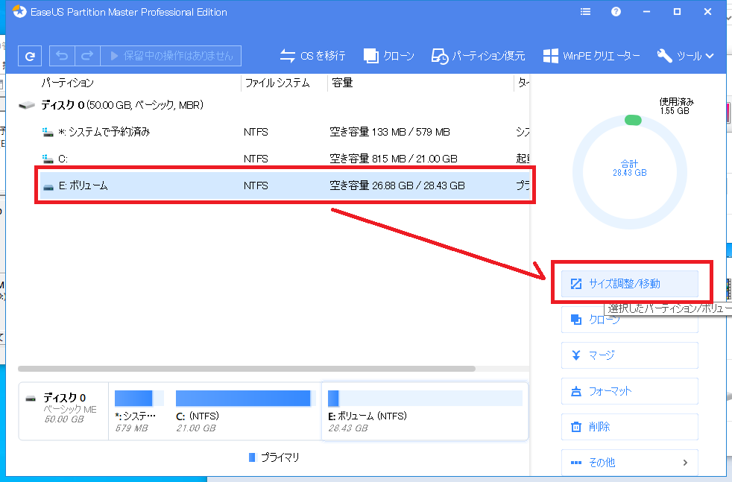The width and height of the screenshot is (732, 482).
Task: Open the フォーマット function
Action: 628,391
